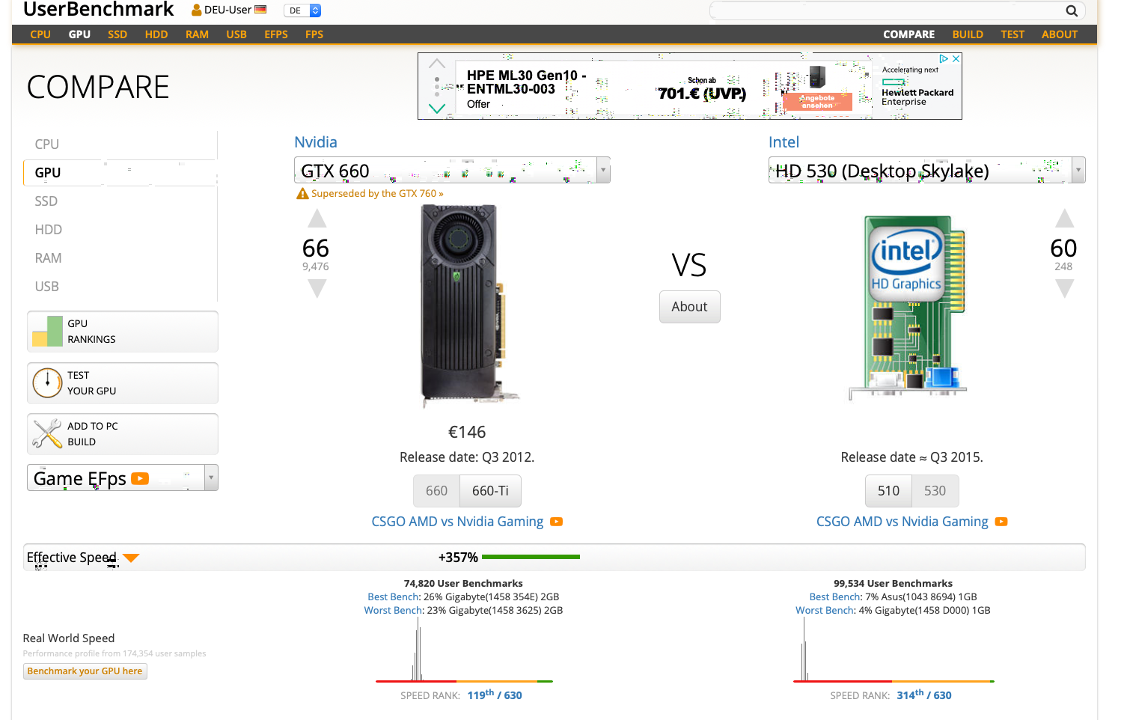
Task: Click the ad's next down chevron
Action: (437, 109)
